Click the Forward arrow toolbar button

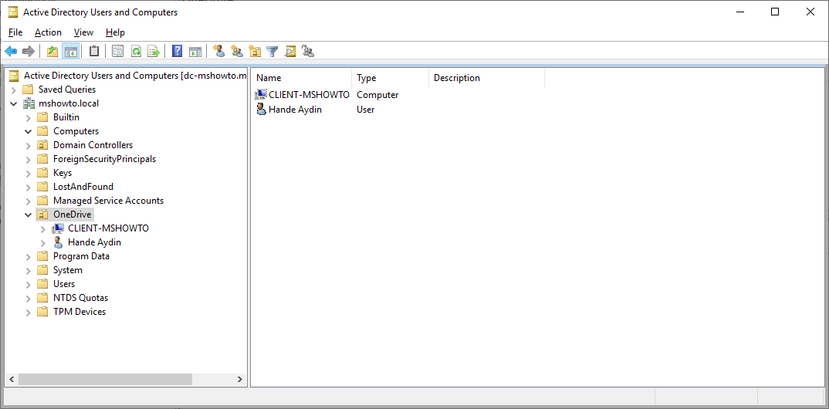coord(28,51)
